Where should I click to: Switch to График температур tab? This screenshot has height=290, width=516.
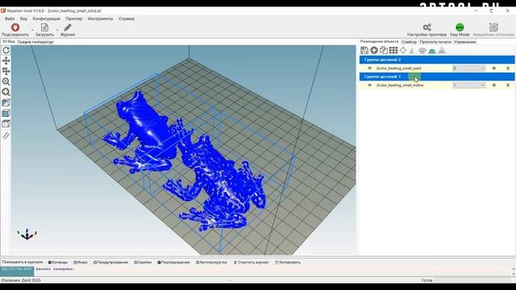[x=35, y=42]
